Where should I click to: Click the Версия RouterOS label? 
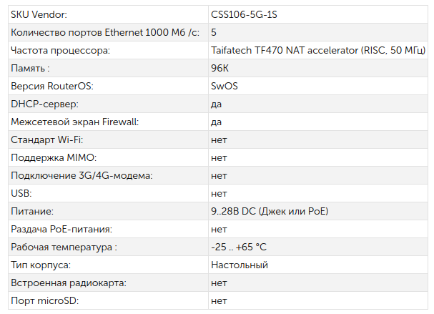(52, 86)
